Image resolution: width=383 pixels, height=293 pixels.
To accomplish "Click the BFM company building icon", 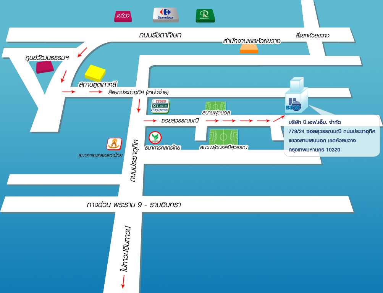I will coord(295,95).
